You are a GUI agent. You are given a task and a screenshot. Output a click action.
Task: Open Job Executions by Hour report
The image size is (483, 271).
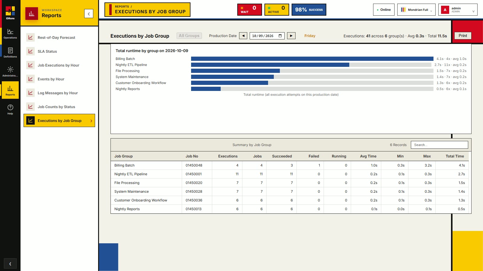coord(59,65)
